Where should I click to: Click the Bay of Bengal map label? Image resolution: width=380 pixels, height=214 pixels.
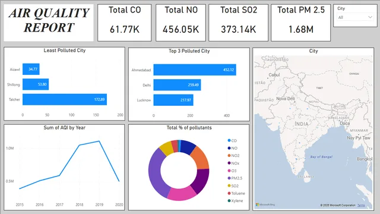coord(321,157)
